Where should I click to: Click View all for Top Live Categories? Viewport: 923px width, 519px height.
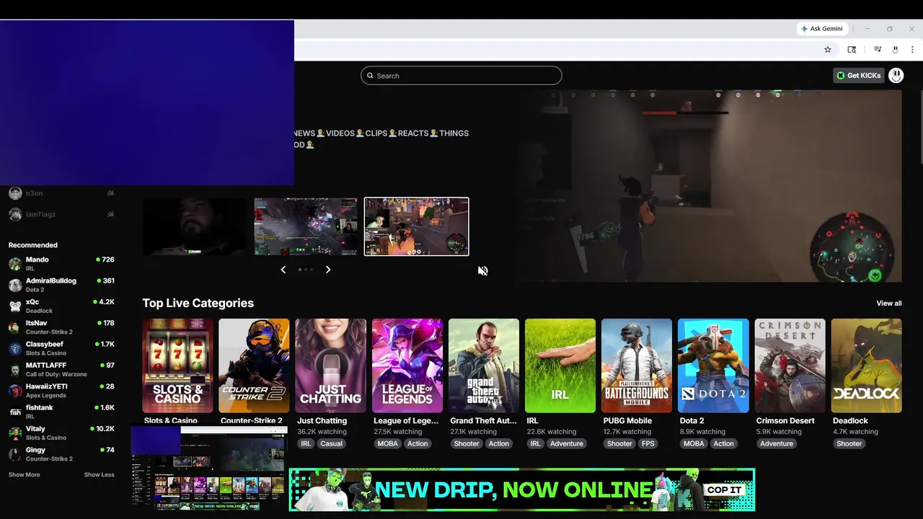click(x=889, y=303)
